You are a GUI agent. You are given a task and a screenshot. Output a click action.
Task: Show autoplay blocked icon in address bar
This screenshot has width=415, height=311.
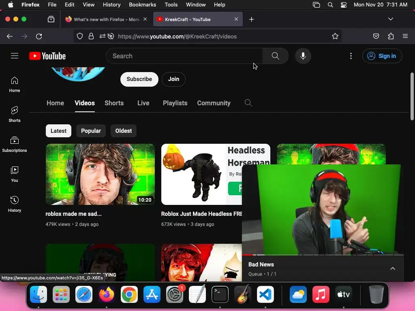click(x=111, y=36)
